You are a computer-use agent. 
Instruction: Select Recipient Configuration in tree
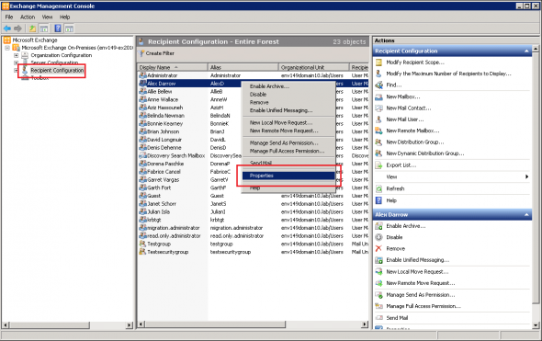point(57,70)
